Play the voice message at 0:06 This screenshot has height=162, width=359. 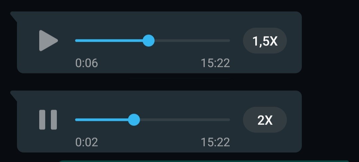click(x=48, y=41)
